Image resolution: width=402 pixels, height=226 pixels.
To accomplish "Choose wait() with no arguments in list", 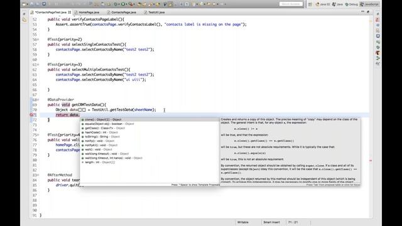I will (x=149, y=149).
